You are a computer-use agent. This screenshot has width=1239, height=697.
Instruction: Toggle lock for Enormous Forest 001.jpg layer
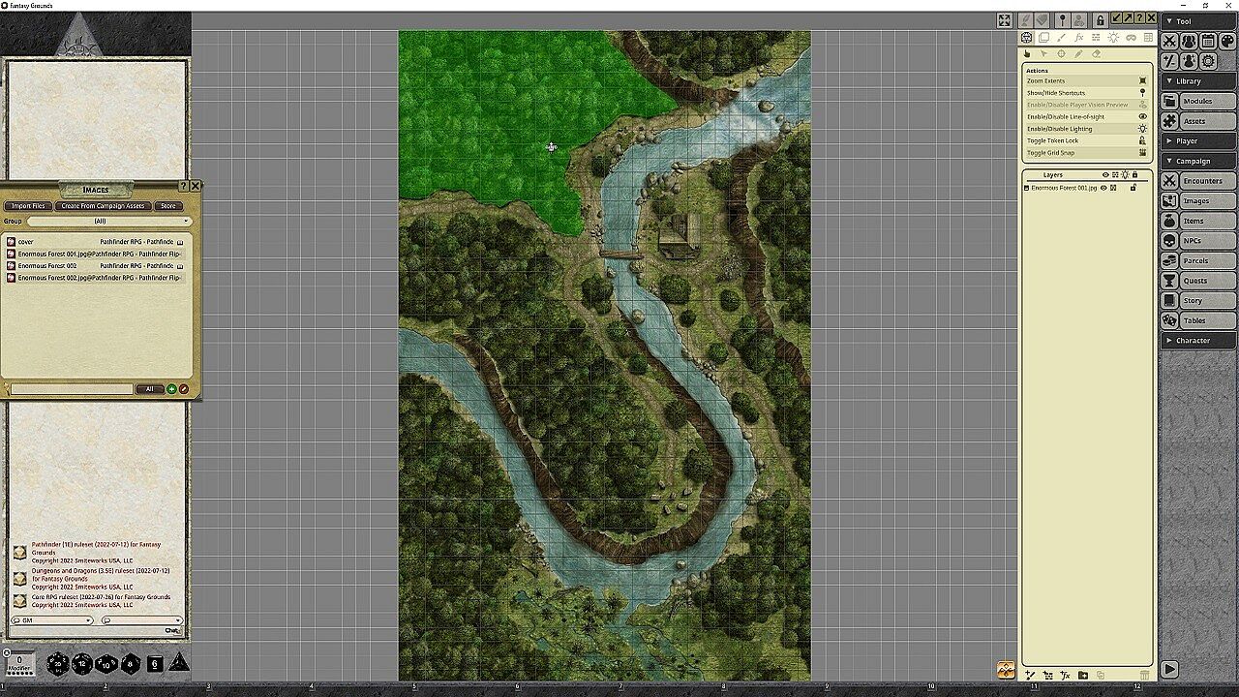tap(1133, 188)
